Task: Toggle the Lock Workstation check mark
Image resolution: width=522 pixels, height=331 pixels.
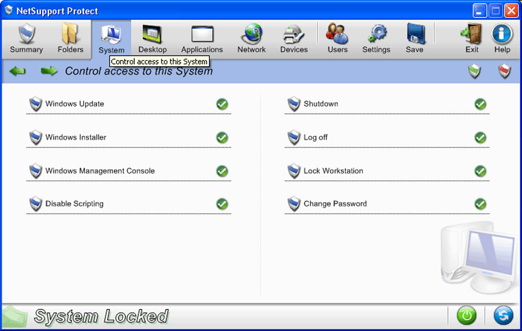Action: [x=481, y=171]
